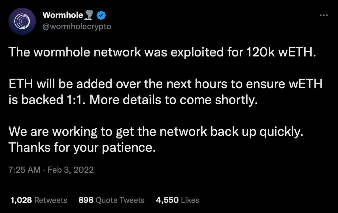Click the Likes label in stats row

tap(190, 200)
